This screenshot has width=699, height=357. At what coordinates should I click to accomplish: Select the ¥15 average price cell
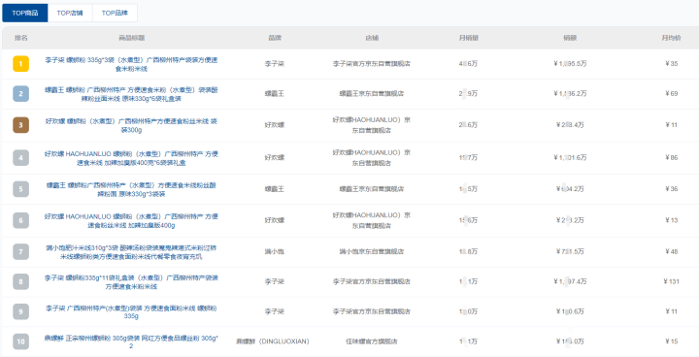(671, 341)
